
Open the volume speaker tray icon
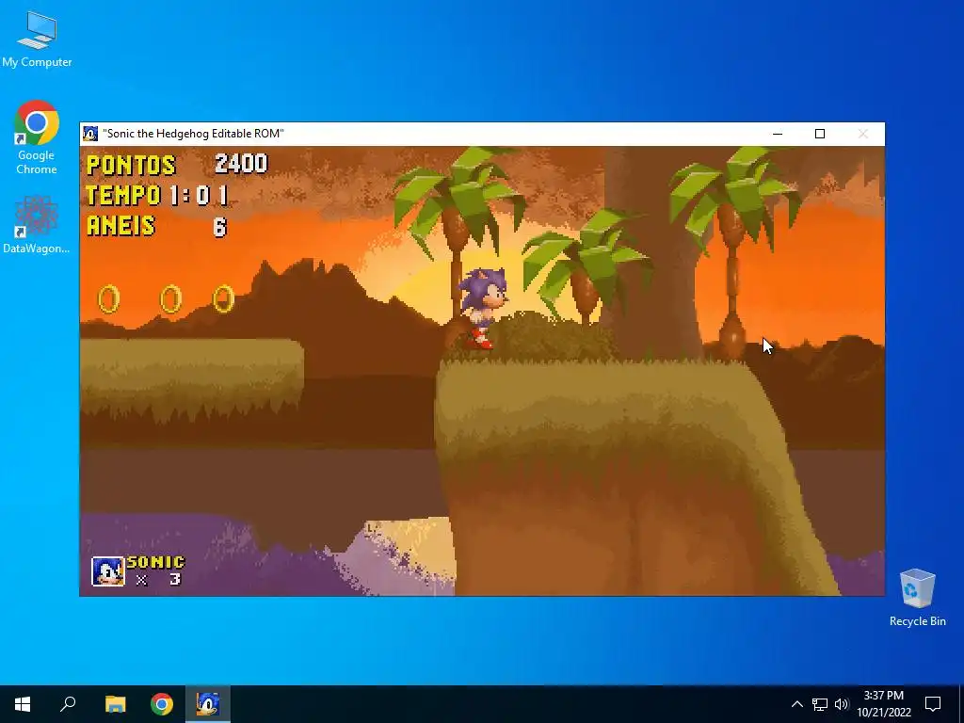click(x=842, y=704)
